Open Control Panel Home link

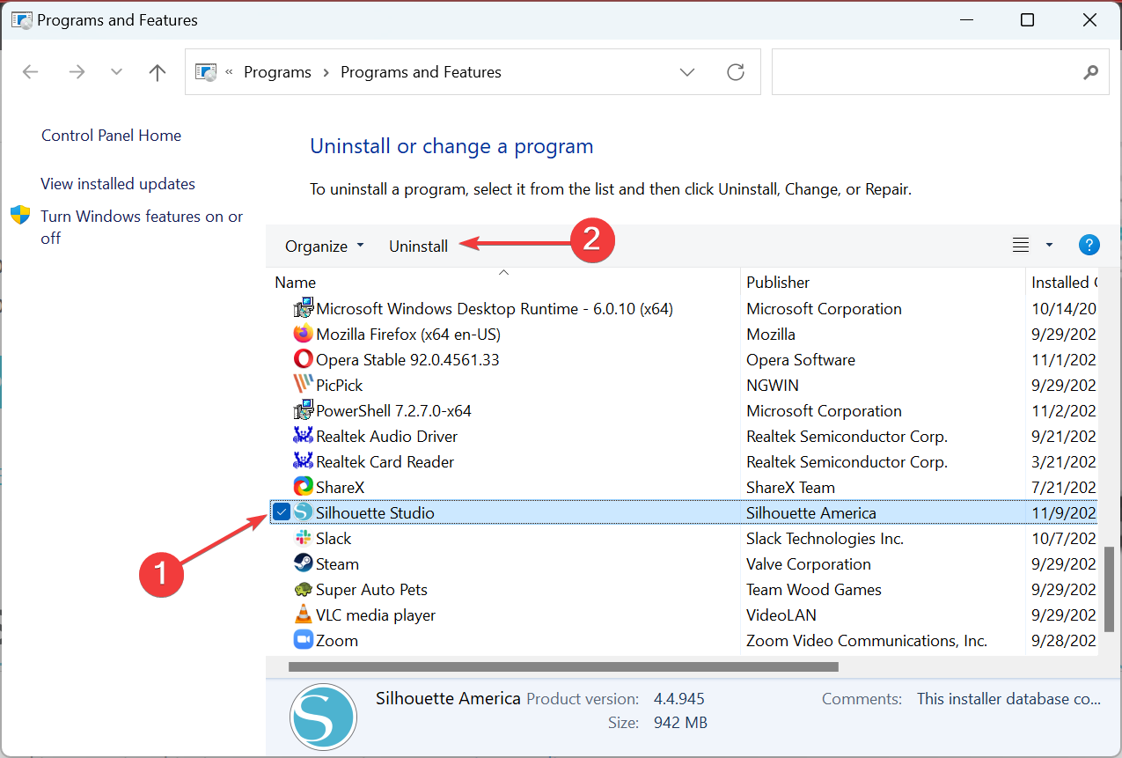click(x=112, y=136)
